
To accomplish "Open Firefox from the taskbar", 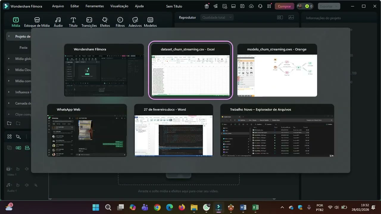I will (x=182, y=207).
